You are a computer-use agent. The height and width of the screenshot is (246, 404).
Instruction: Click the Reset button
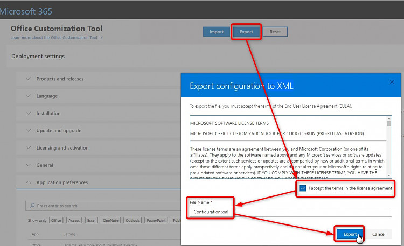point(275,32)
